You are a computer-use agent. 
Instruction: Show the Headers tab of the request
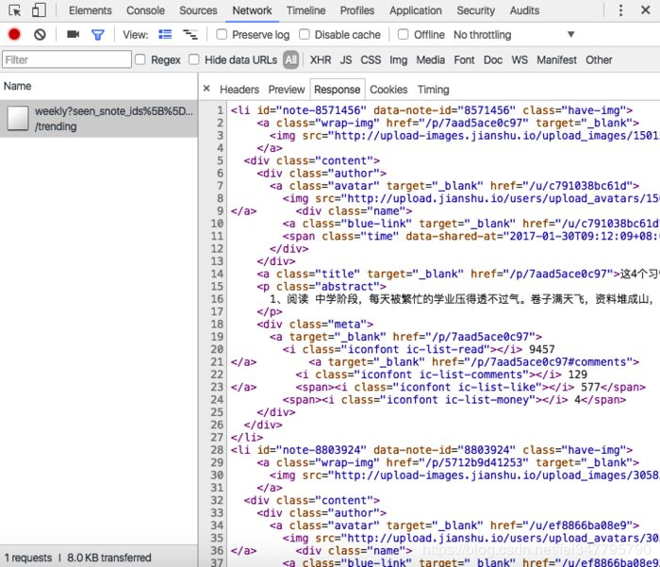click(x=239, y=90)
